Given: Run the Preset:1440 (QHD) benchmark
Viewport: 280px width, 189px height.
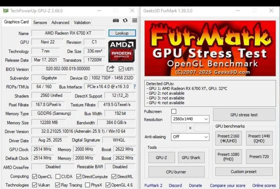Looking at the screenshot, I should click(259, 139).
